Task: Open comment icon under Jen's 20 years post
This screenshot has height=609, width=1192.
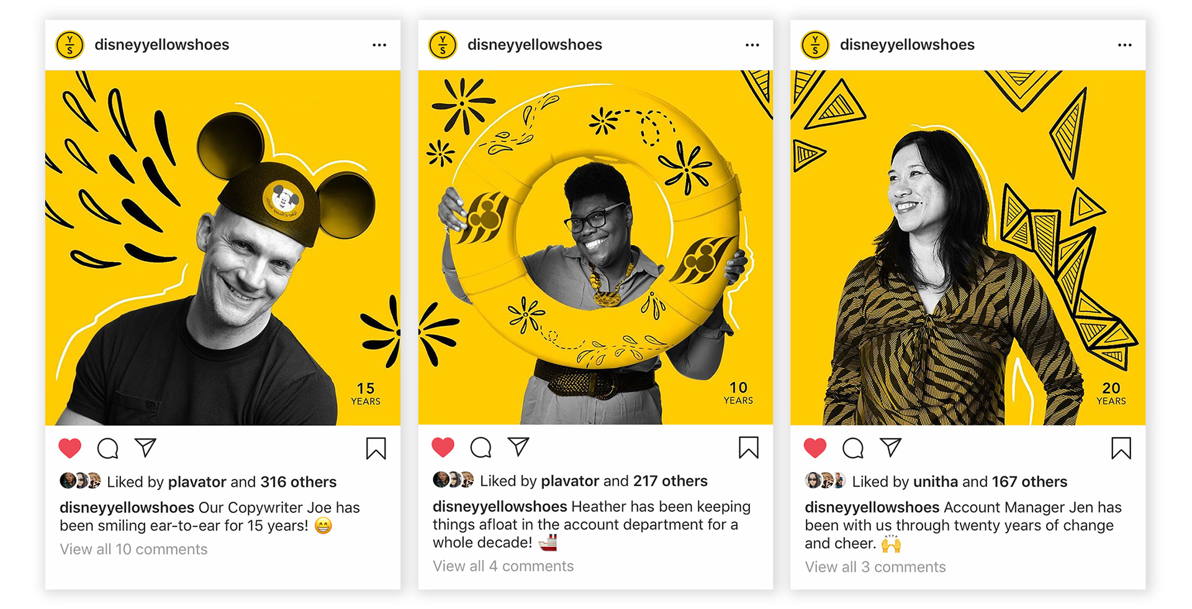Action: [x=853, y=448]
